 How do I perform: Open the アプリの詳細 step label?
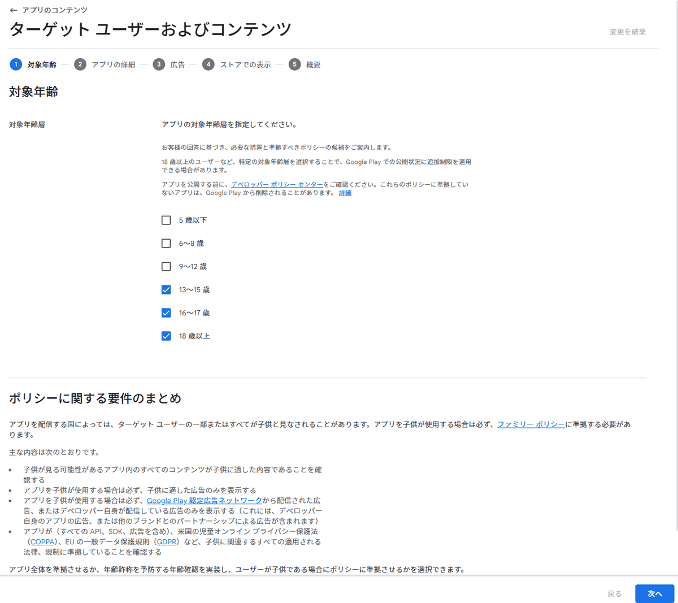114,65
